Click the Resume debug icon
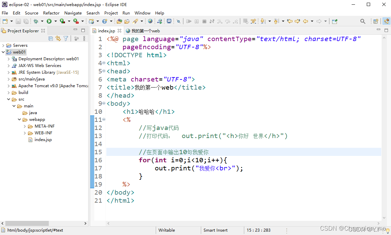Viewport: 391px width, 235px height. pos(189,22)
